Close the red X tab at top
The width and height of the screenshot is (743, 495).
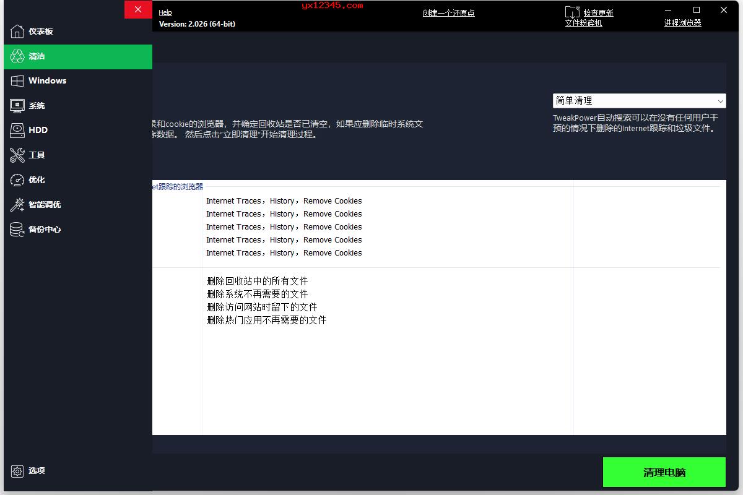[x=138, y=9]
